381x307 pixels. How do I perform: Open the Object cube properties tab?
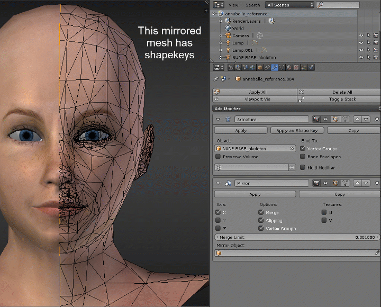(260, 68)
